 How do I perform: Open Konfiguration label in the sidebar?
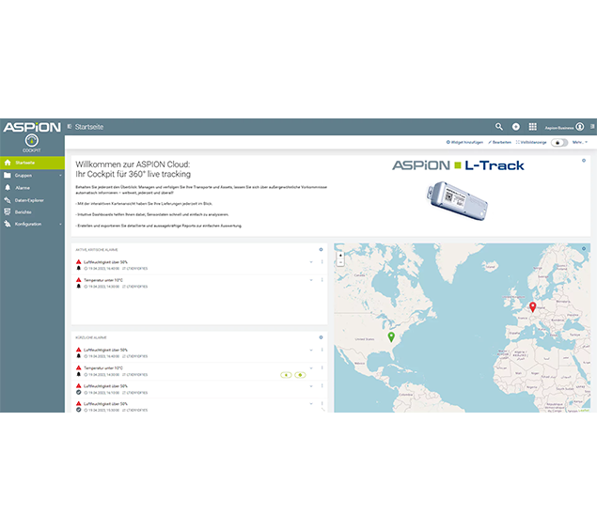pyautogui.click(x=28, y=225)
